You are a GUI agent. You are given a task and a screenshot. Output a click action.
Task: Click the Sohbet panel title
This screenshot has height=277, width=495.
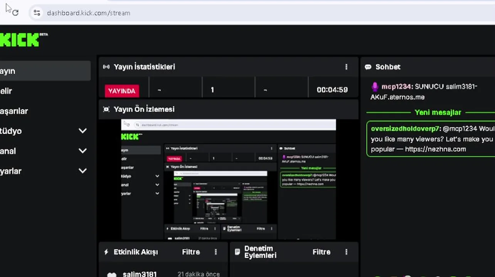pos(388,67)
